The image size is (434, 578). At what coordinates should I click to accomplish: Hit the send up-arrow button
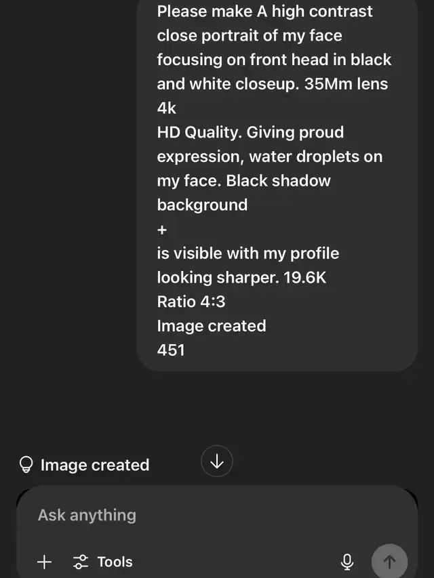point(389,562)
